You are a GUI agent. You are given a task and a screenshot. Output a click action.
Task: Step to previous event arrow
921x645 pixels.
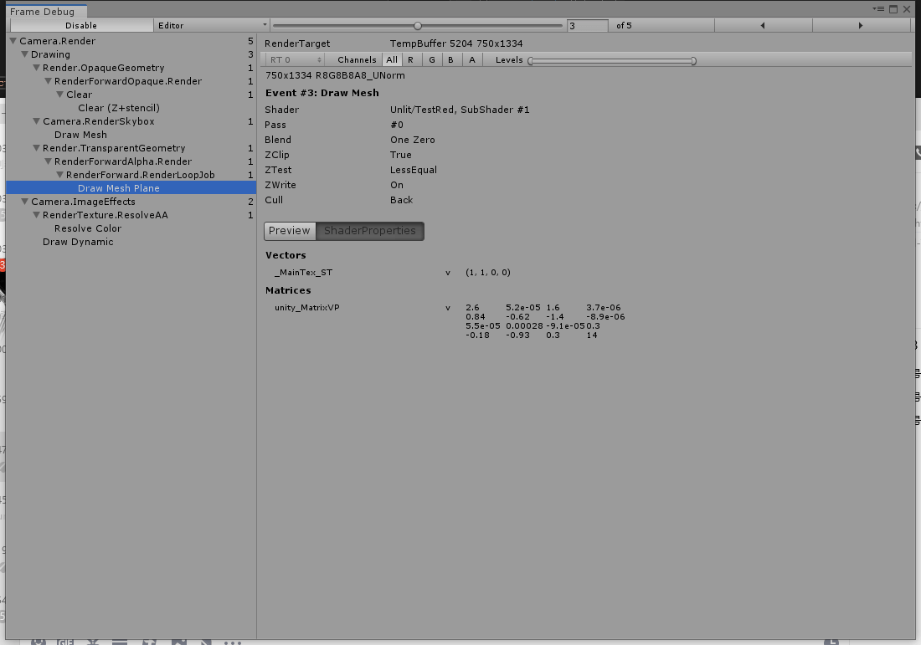point(763,25)
